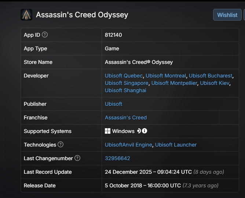Click the App ID help question icon
The image size is (245, 198).
pos(45,35)
